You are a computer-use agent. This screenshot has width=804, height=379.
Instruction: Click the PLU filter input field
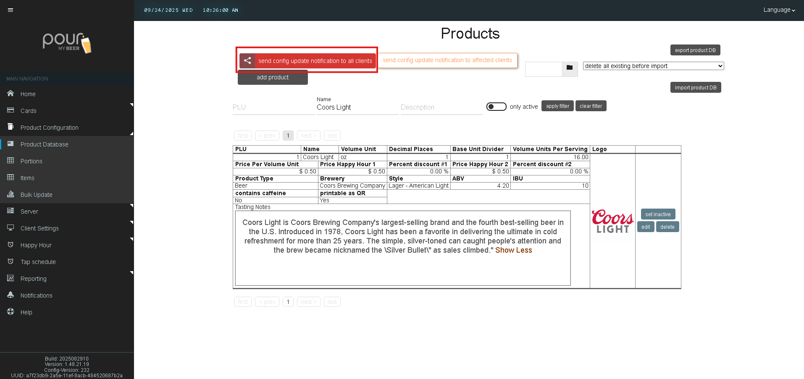(x=273, y=107)
